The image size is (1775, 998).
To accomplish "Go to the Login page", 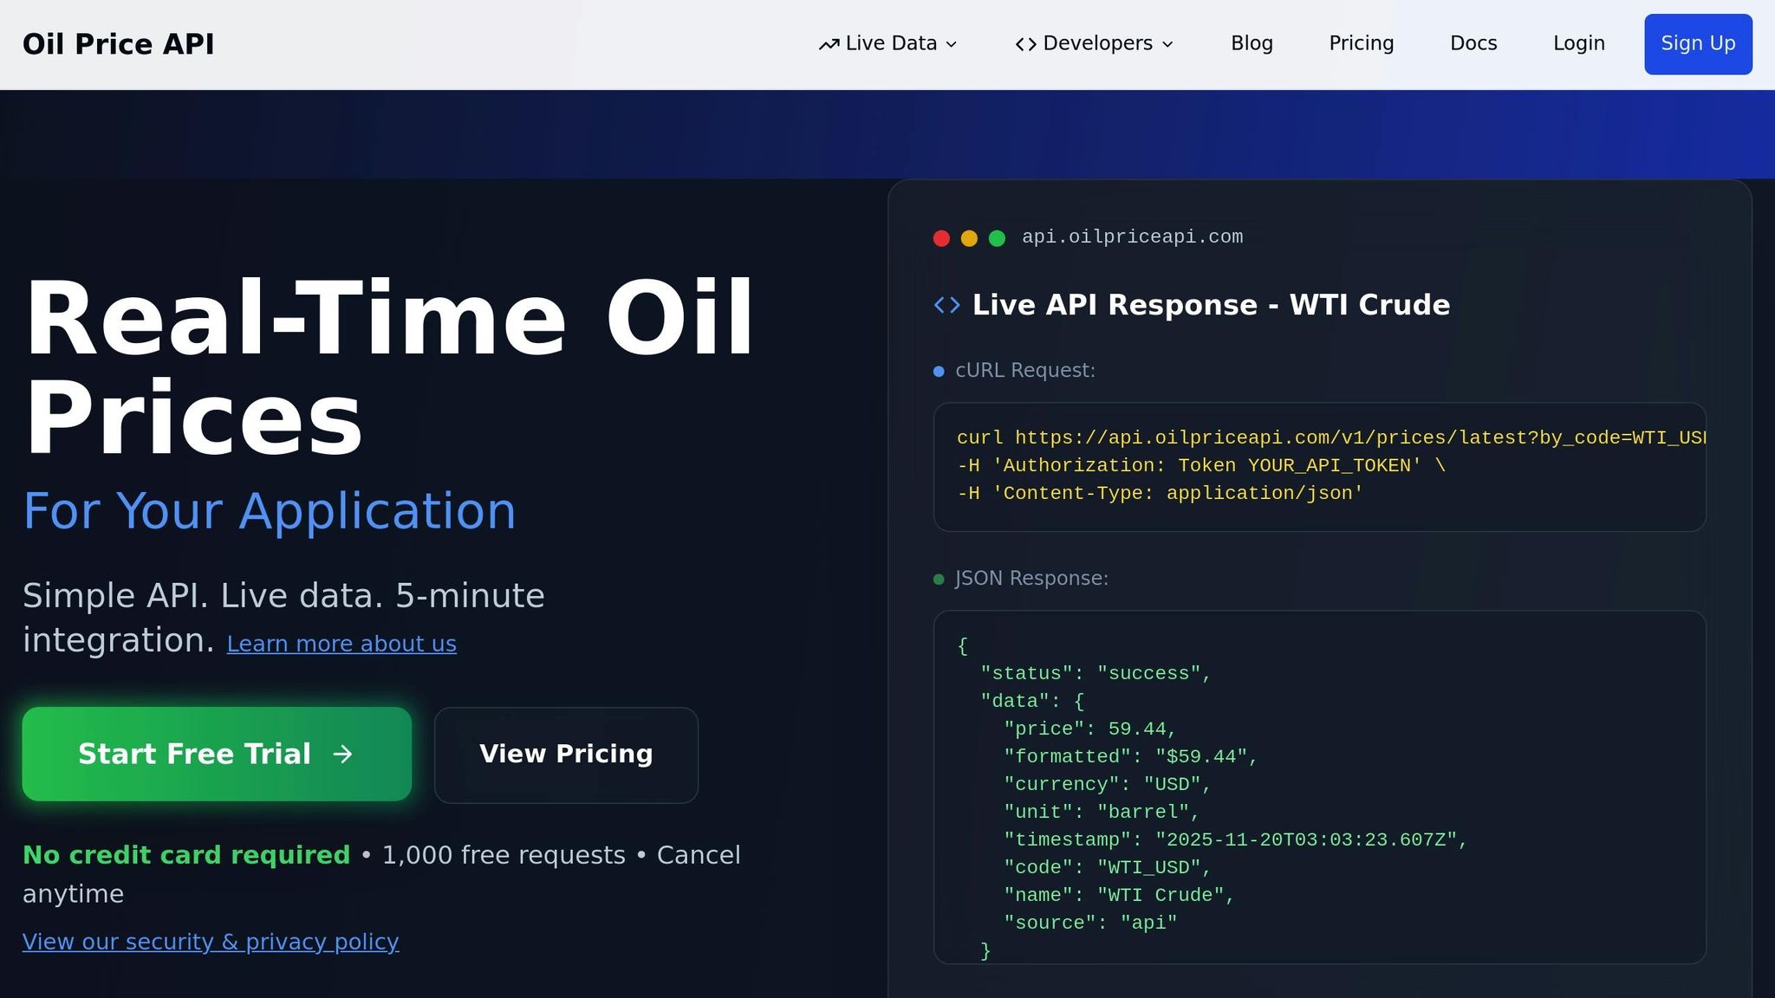I will (1578, 43).
